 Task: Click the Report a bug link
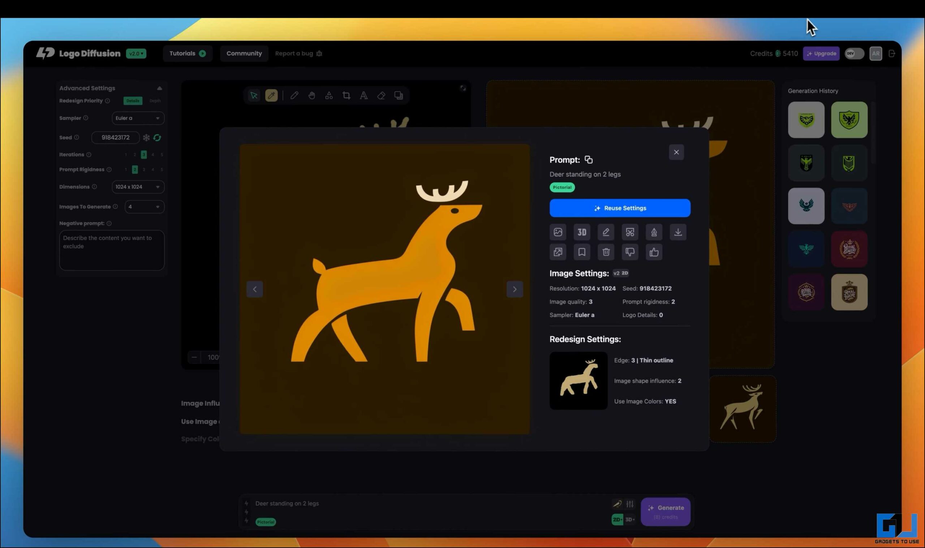click(x=298, y=53)
